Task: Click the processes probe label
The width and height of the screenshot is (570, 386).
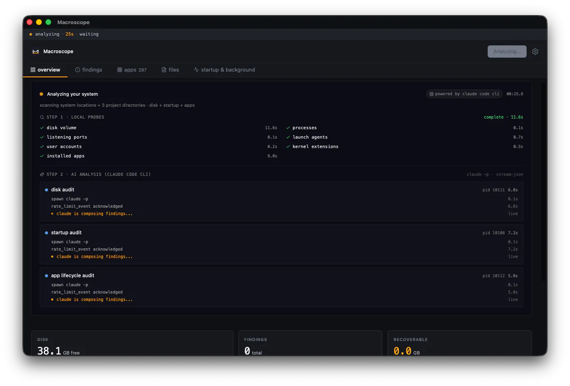Action: tap(305, 128)
